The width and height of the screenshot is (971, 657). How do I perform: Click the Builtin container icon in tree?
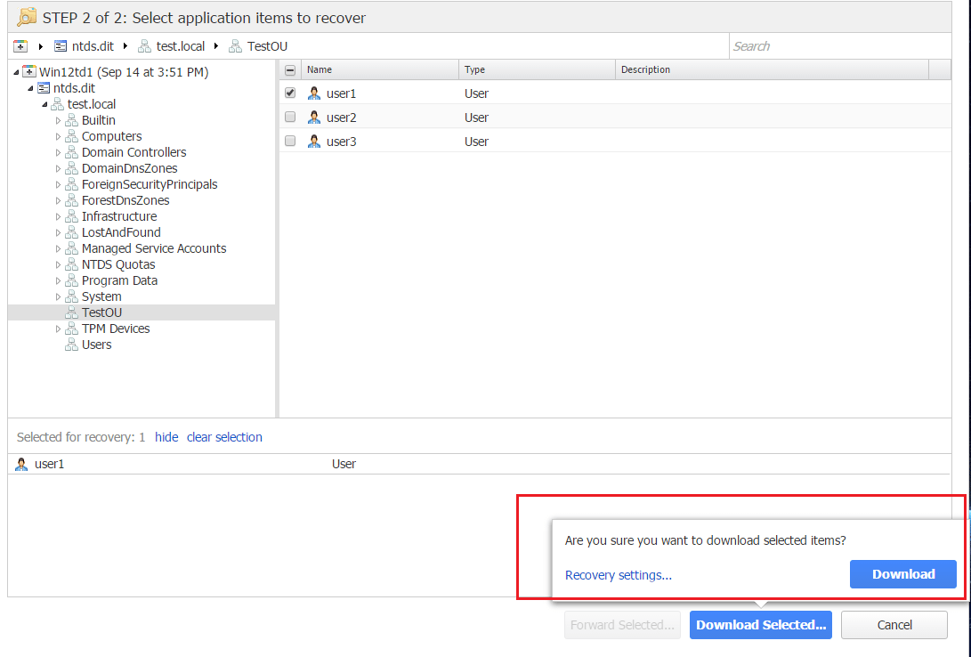click(x=72, y=120)
